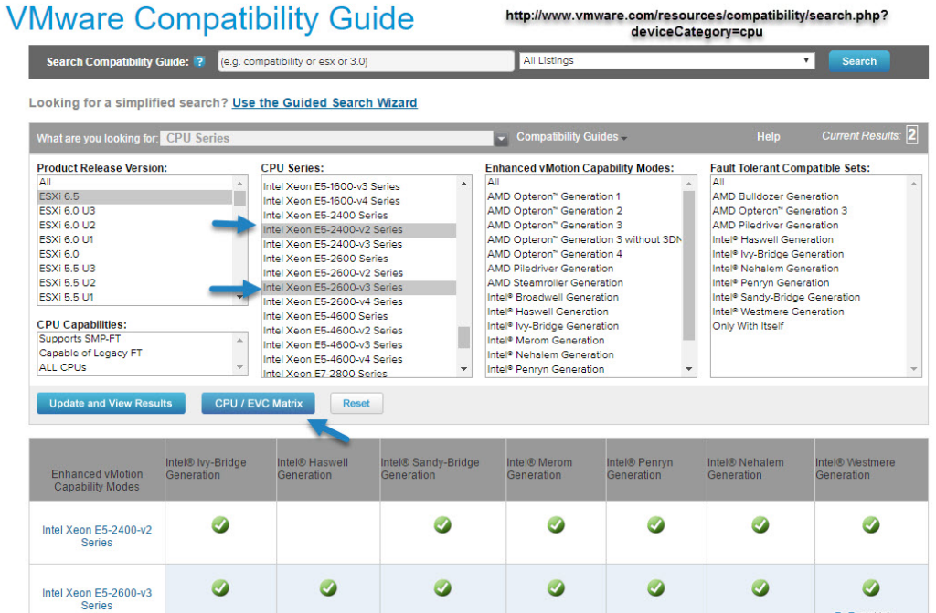The image size is (936, 613).
Task: Select Intel Xeon E5-2600-v3 Series in CPU list
Action: [x=358, y=287]
